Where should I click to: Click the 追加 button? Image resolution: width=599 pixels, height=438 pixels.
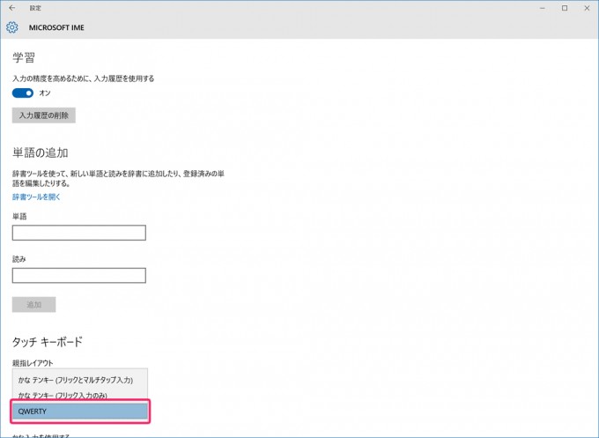pos(34,305)
